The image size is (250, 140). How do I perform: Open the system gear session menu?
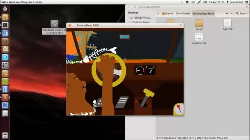pyautogui.click(x=246, y=2)
